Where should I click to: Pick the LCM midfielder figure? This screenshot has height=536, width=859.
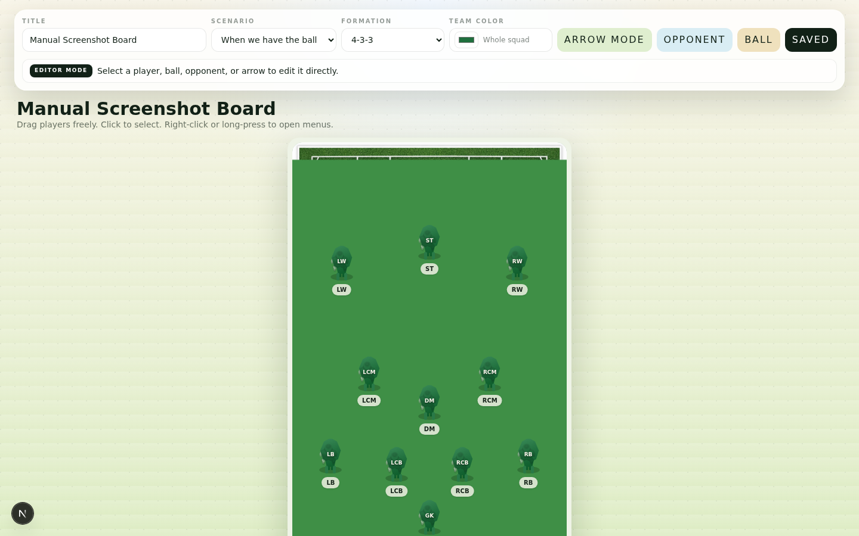point(369,373)
